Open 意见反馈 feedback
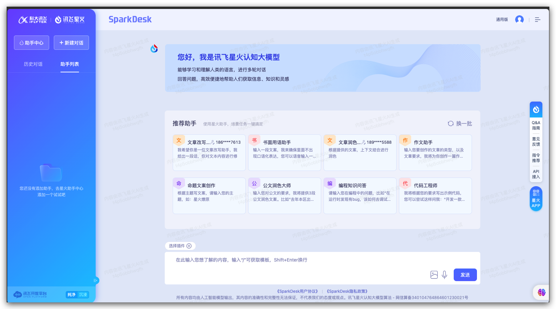 coord(536,142)
